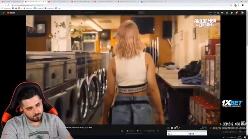Open the taskbar notification center icon

245,137
